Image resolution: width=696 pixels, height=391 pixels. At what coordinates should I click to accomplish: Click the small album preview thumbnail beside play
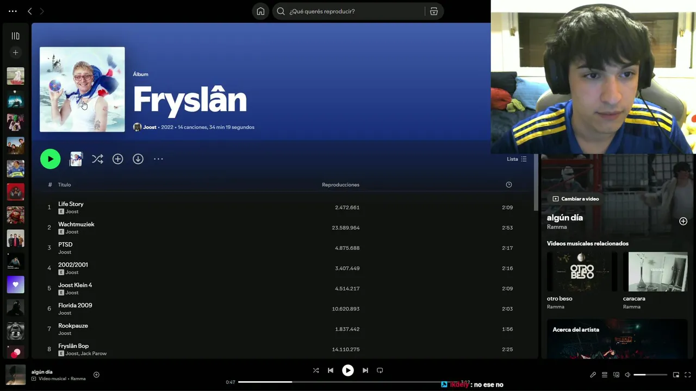point(76,159)
